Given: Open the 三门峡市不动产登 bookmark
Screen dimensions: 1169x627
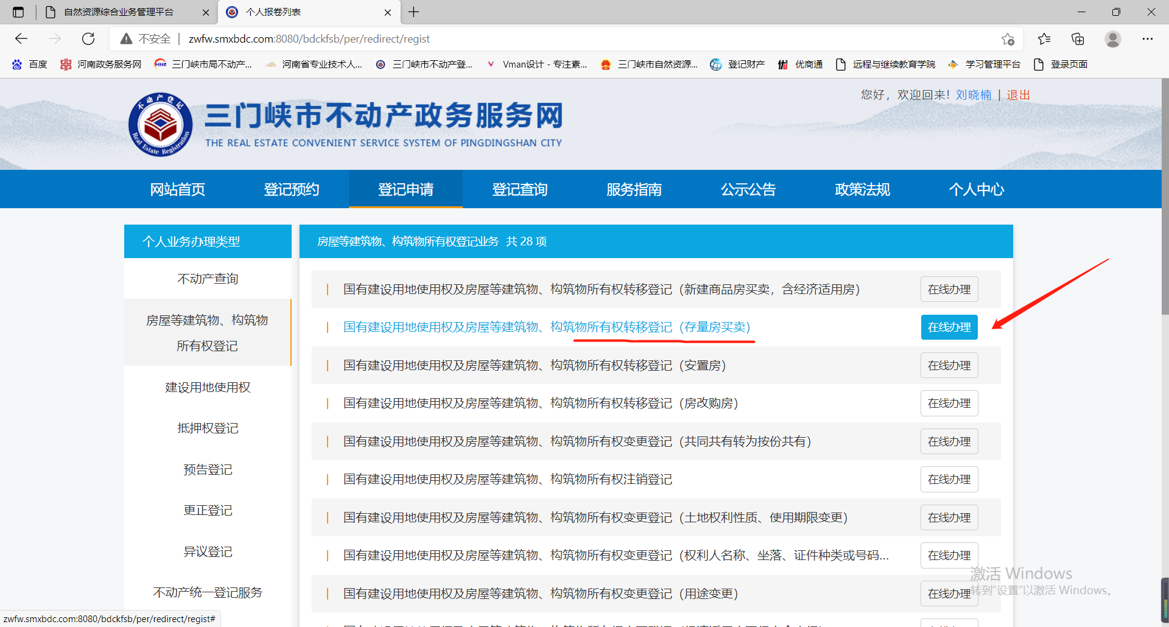Looking at the screenshot, I should pyautogui.click(x=424, y=65).
